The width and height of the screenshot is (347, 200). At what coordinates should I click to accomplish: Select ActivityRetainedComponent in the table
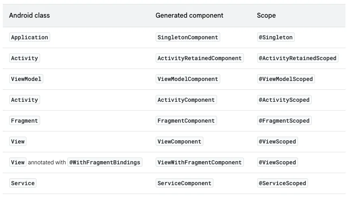[x=199, y=58]
